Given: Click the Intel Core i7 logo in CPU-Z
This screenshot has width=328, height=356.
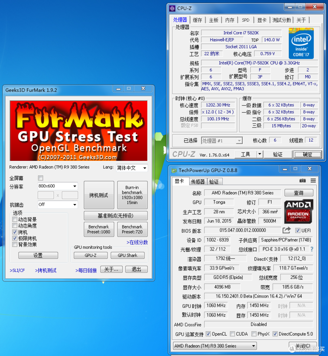Looking at the screenshot, I should click(301, 43).
